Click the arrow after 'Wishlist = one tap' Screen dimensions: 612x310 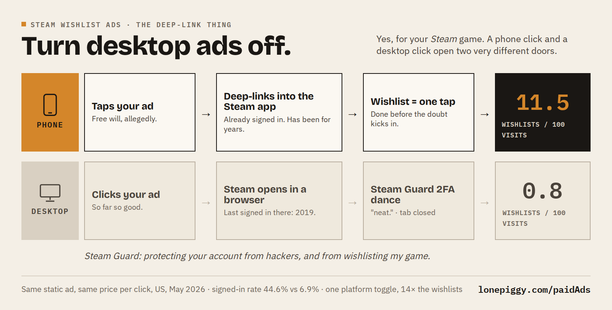click(x=485, y=114)
